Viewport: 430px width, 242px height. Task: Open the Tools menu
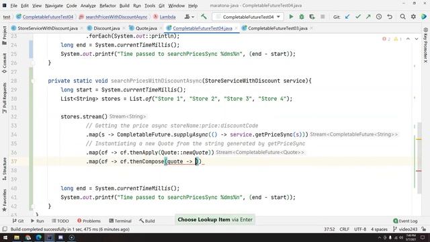150,5
